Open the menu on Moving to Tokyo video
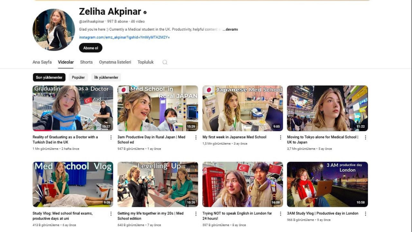The width and height of the screenshot is (412, 232). click(x=366, y=137)
